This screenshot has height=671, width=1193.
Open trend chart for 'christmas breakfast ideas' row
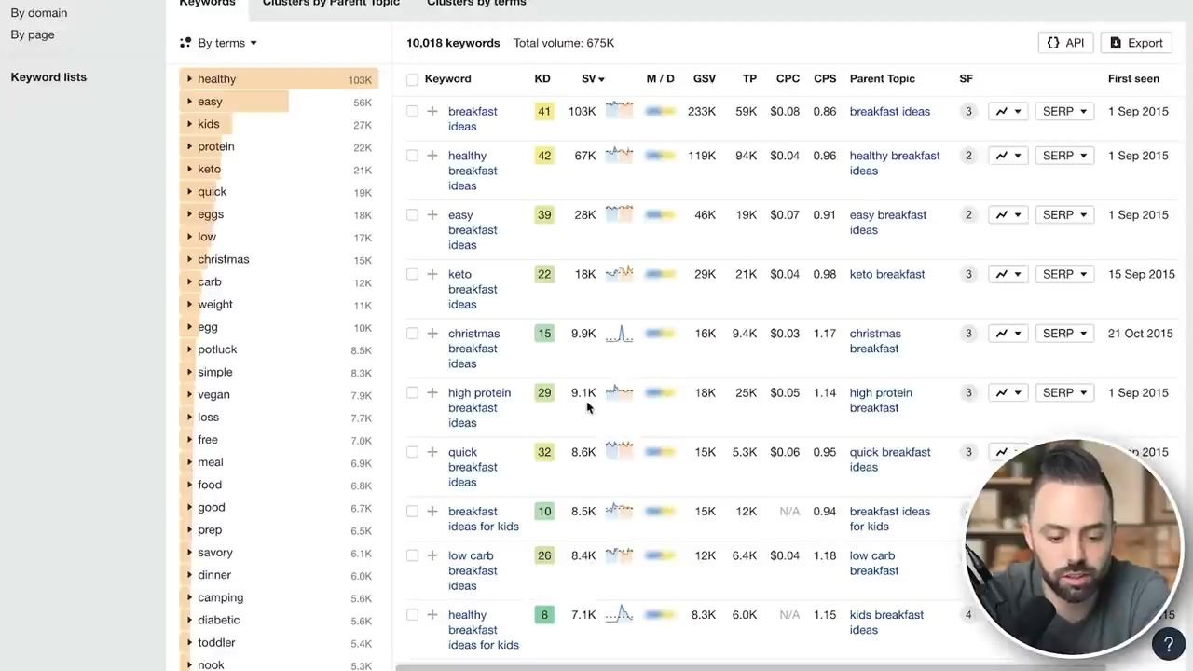[x=1008, y=334]
